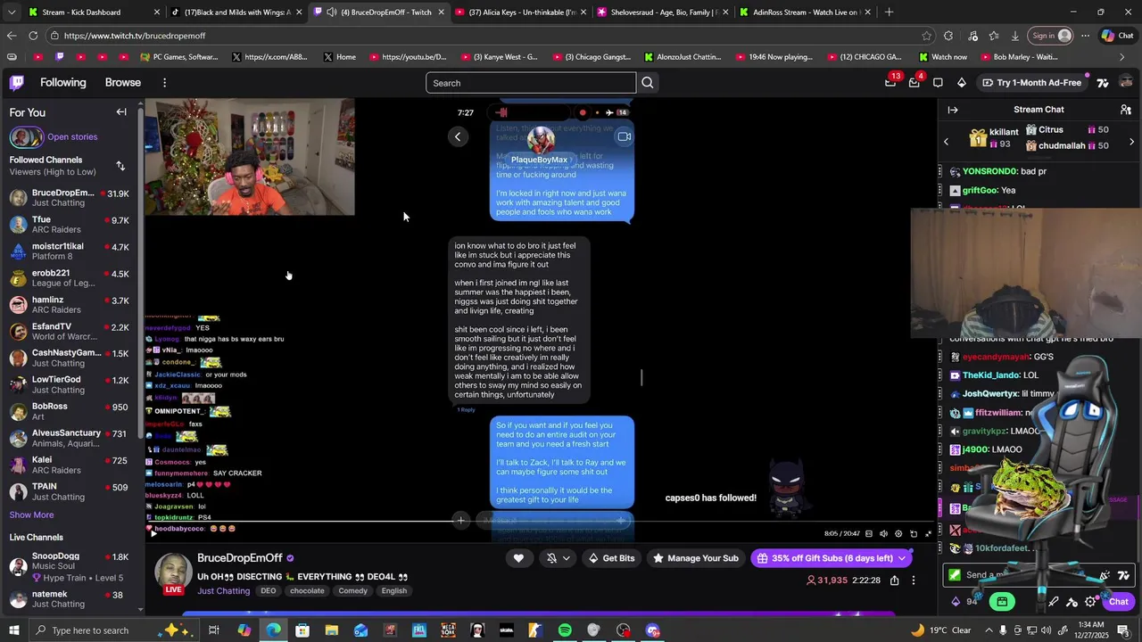Screen dimensions: 1142x642
Task: Open Get Bits diamond icon in top bar
Action: (x=961, y=83)
